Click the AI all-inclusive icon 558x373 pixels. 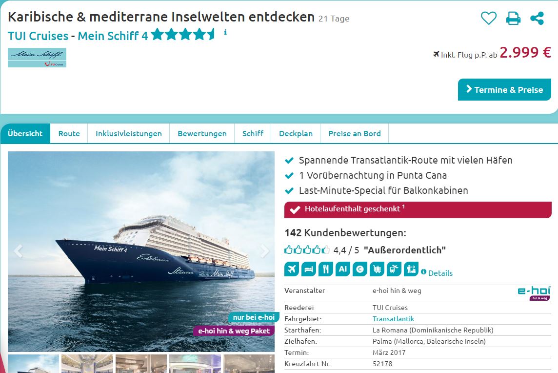pos(343,269)
